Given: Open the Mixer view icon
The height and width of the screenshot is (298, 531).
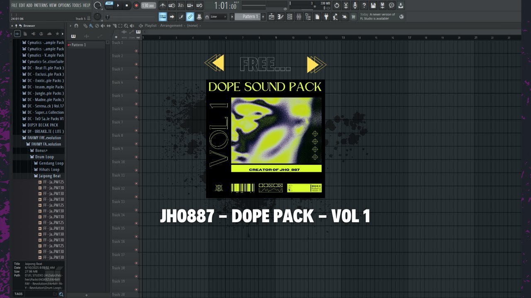Looking at the screenshot, I should pos(299,17).
